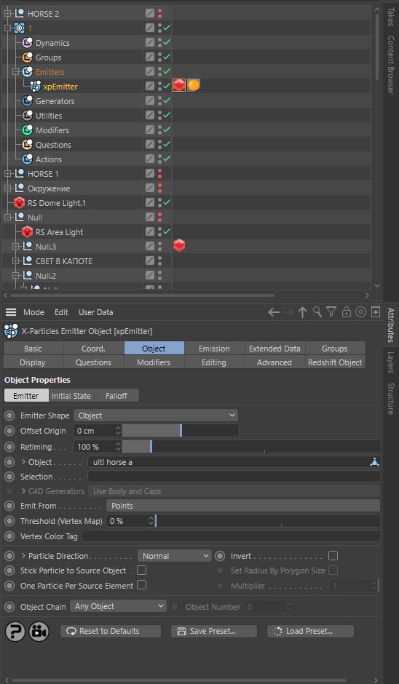The height and width of the screenshot is (684, 399).
Task: Collapse the Emitters tree node
Action: (16, 72)
